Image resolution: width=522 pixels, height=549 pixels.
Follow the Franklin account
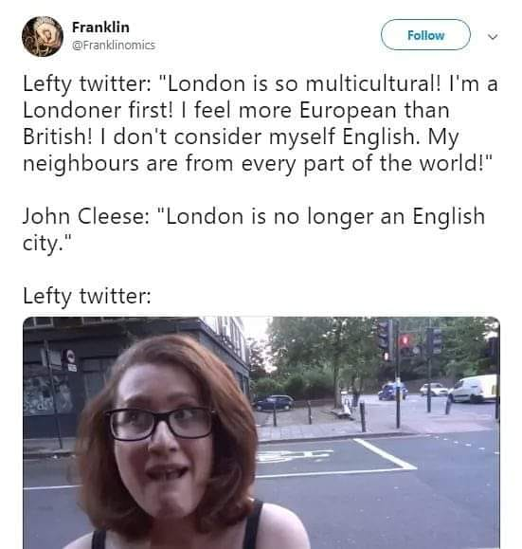tap(425, 35)
